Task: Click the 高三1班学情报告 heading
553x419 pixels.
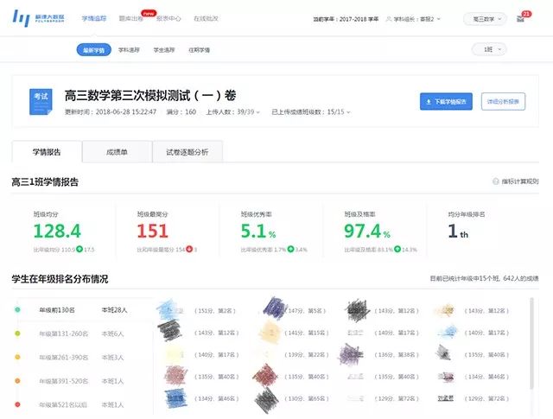Action: coord(45,182)
